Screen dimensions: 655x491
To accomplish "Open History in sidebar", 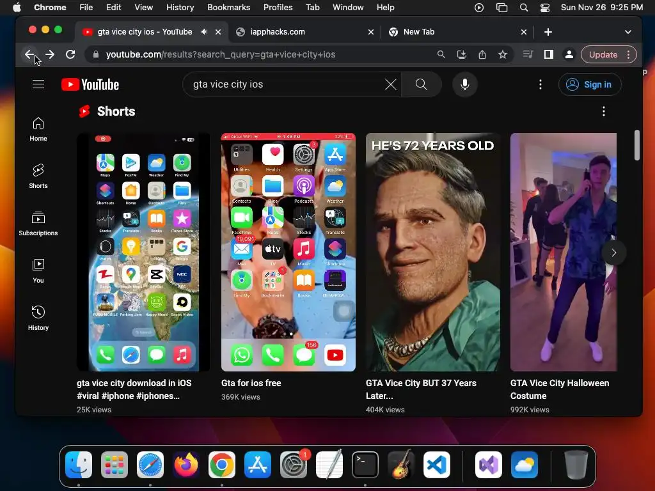I will pyautogui.click(x=38, y=318).
